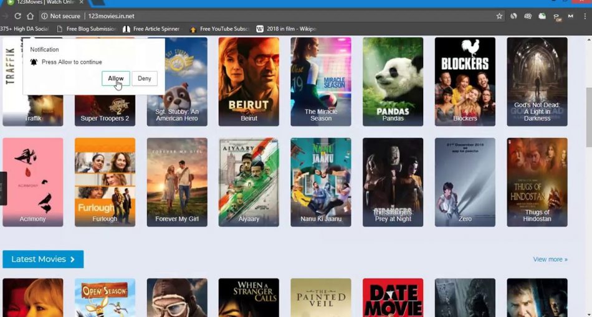The image size is (592, 317).
Task: View the Not secure site info icon
Action: [45, 16]
